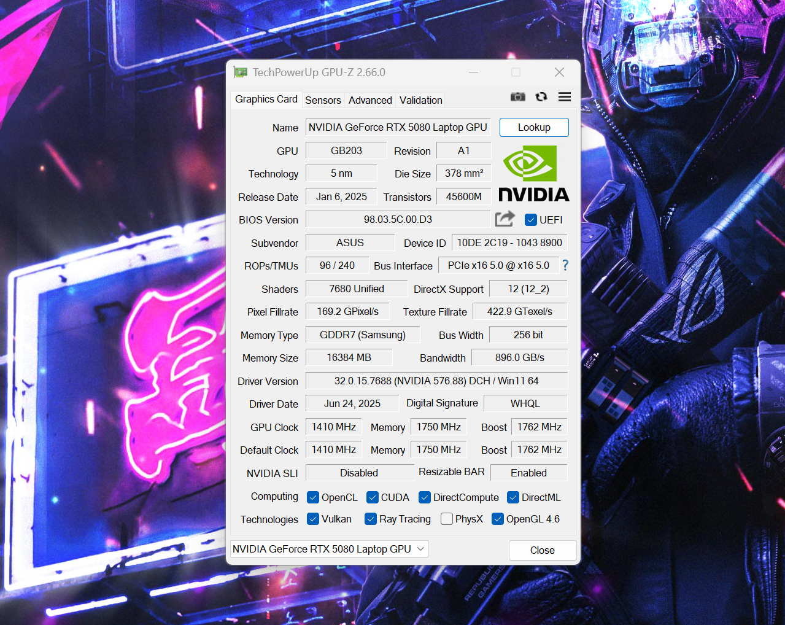This screenshot has width=785, height=625.
Task: Open the Advanced tab
Action: pyautogui.click(x=370, y=100)
